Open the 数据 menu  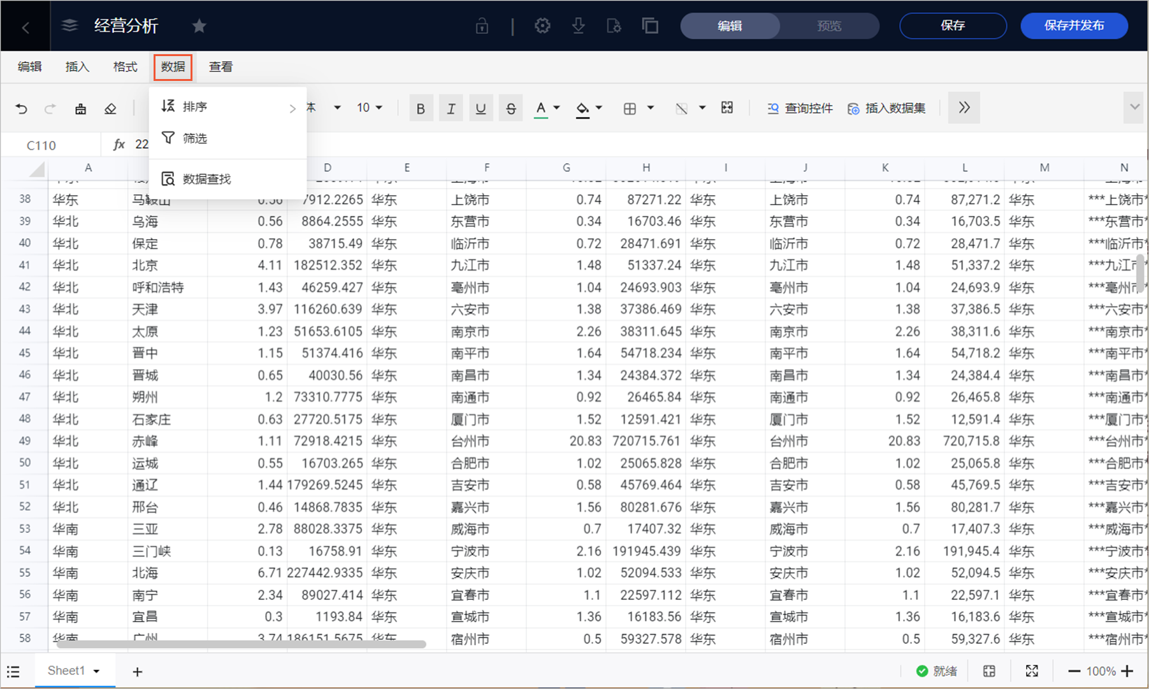pos(173,67)
